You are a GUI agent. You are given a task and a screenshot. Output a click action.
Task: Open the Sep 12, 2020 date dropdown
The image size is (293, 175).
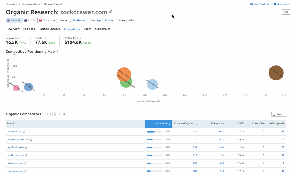coord(105,21)
